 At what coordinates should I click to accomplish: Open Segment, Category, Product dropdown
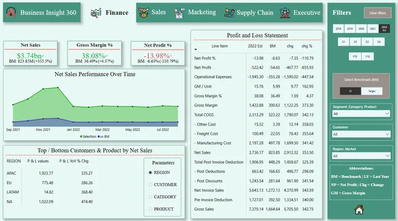click(x=361, y=114)
